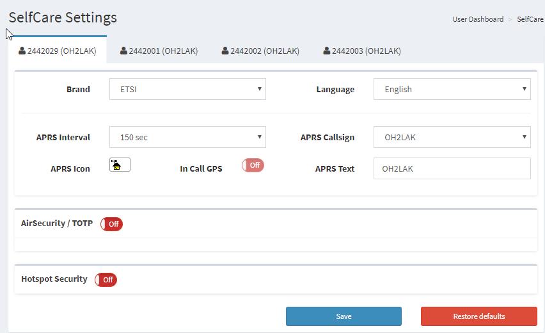Click the APRS Icon label
The image size is (545, 333).
click(x=70, y=169)
